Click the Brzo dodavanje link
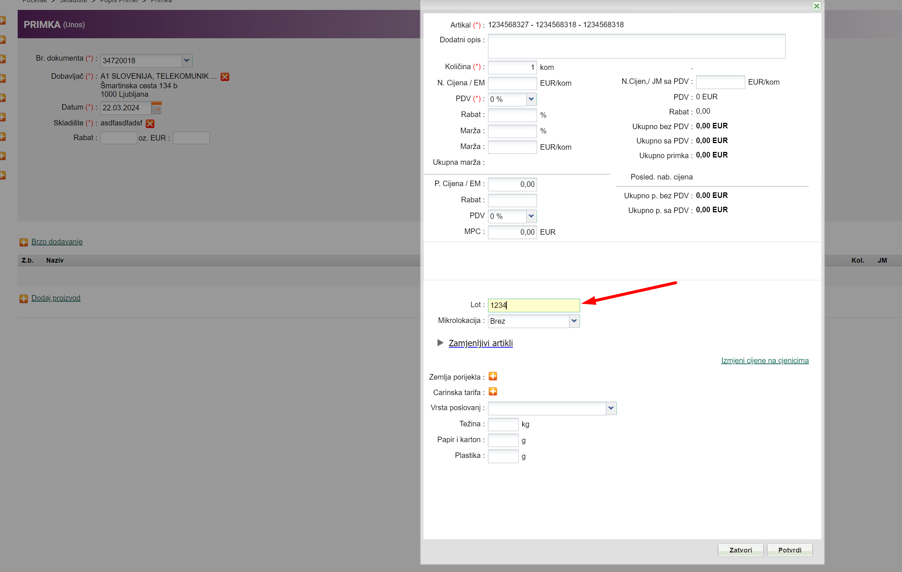The width and height of the screenshot is (902, 572). click(x=57, y=242)
